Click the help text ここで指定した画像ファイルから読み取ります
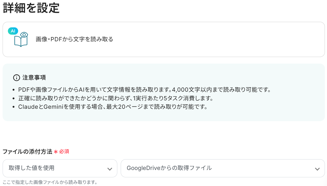The width and height of the screenshot is (327, 186). 50,182
